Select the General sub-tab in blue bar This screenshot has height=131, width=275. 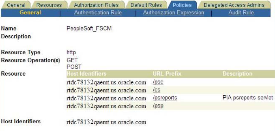[30, 13]
